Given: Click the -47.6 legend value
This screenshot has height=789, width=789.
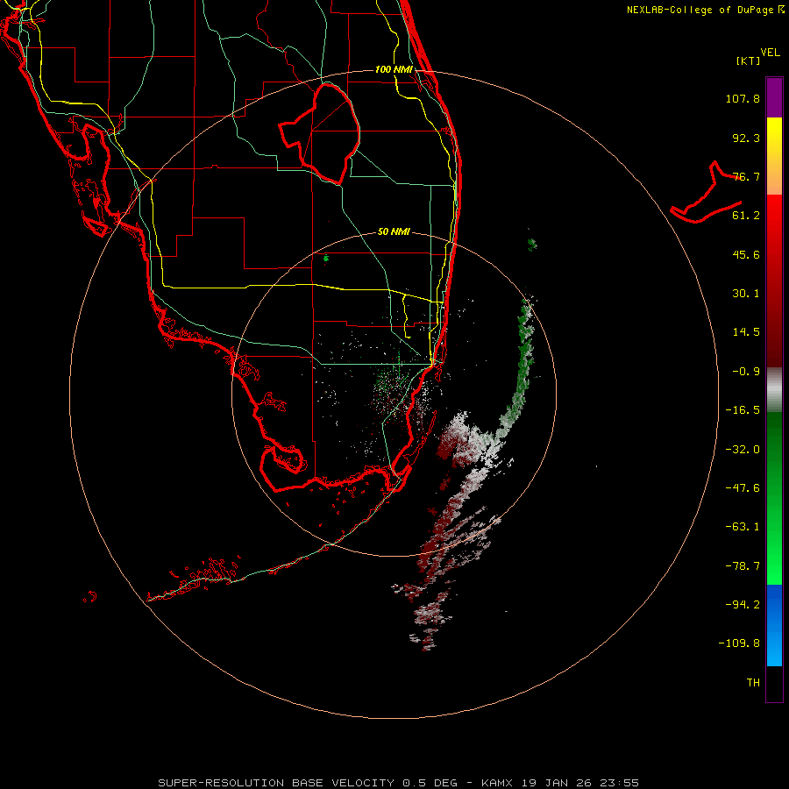Looking at the screenshot, I should pos(743,488).
